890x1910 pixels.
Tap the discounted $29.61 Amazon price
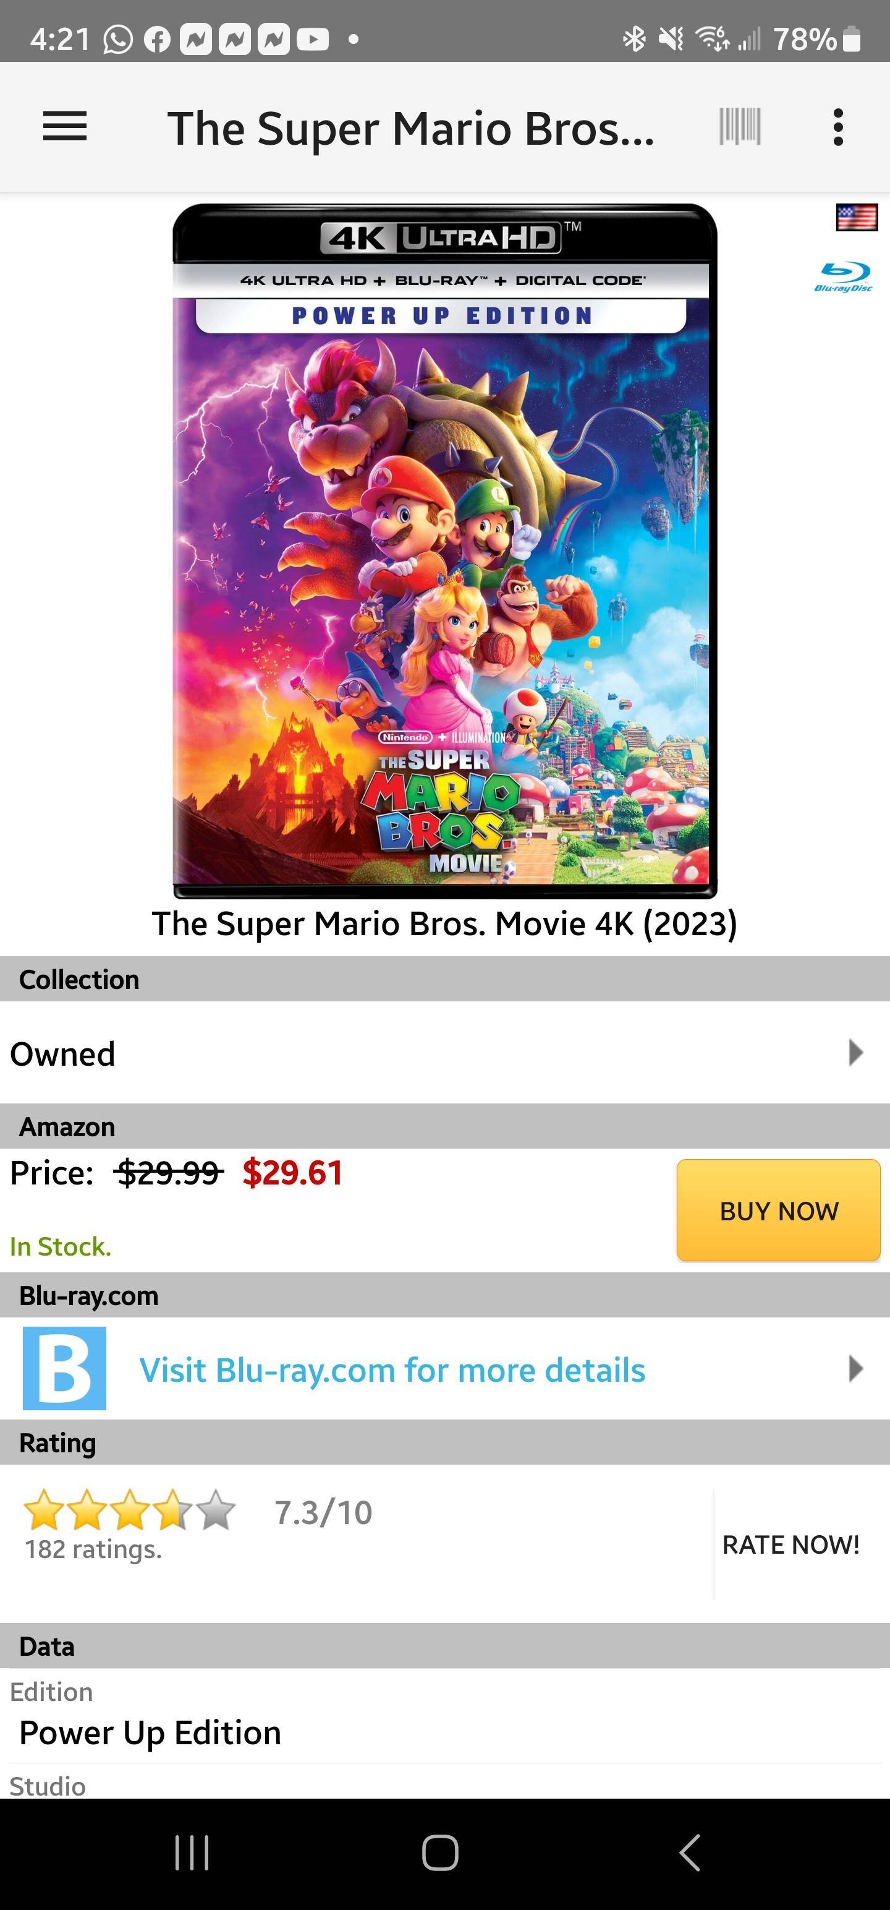pos(293,1173)
